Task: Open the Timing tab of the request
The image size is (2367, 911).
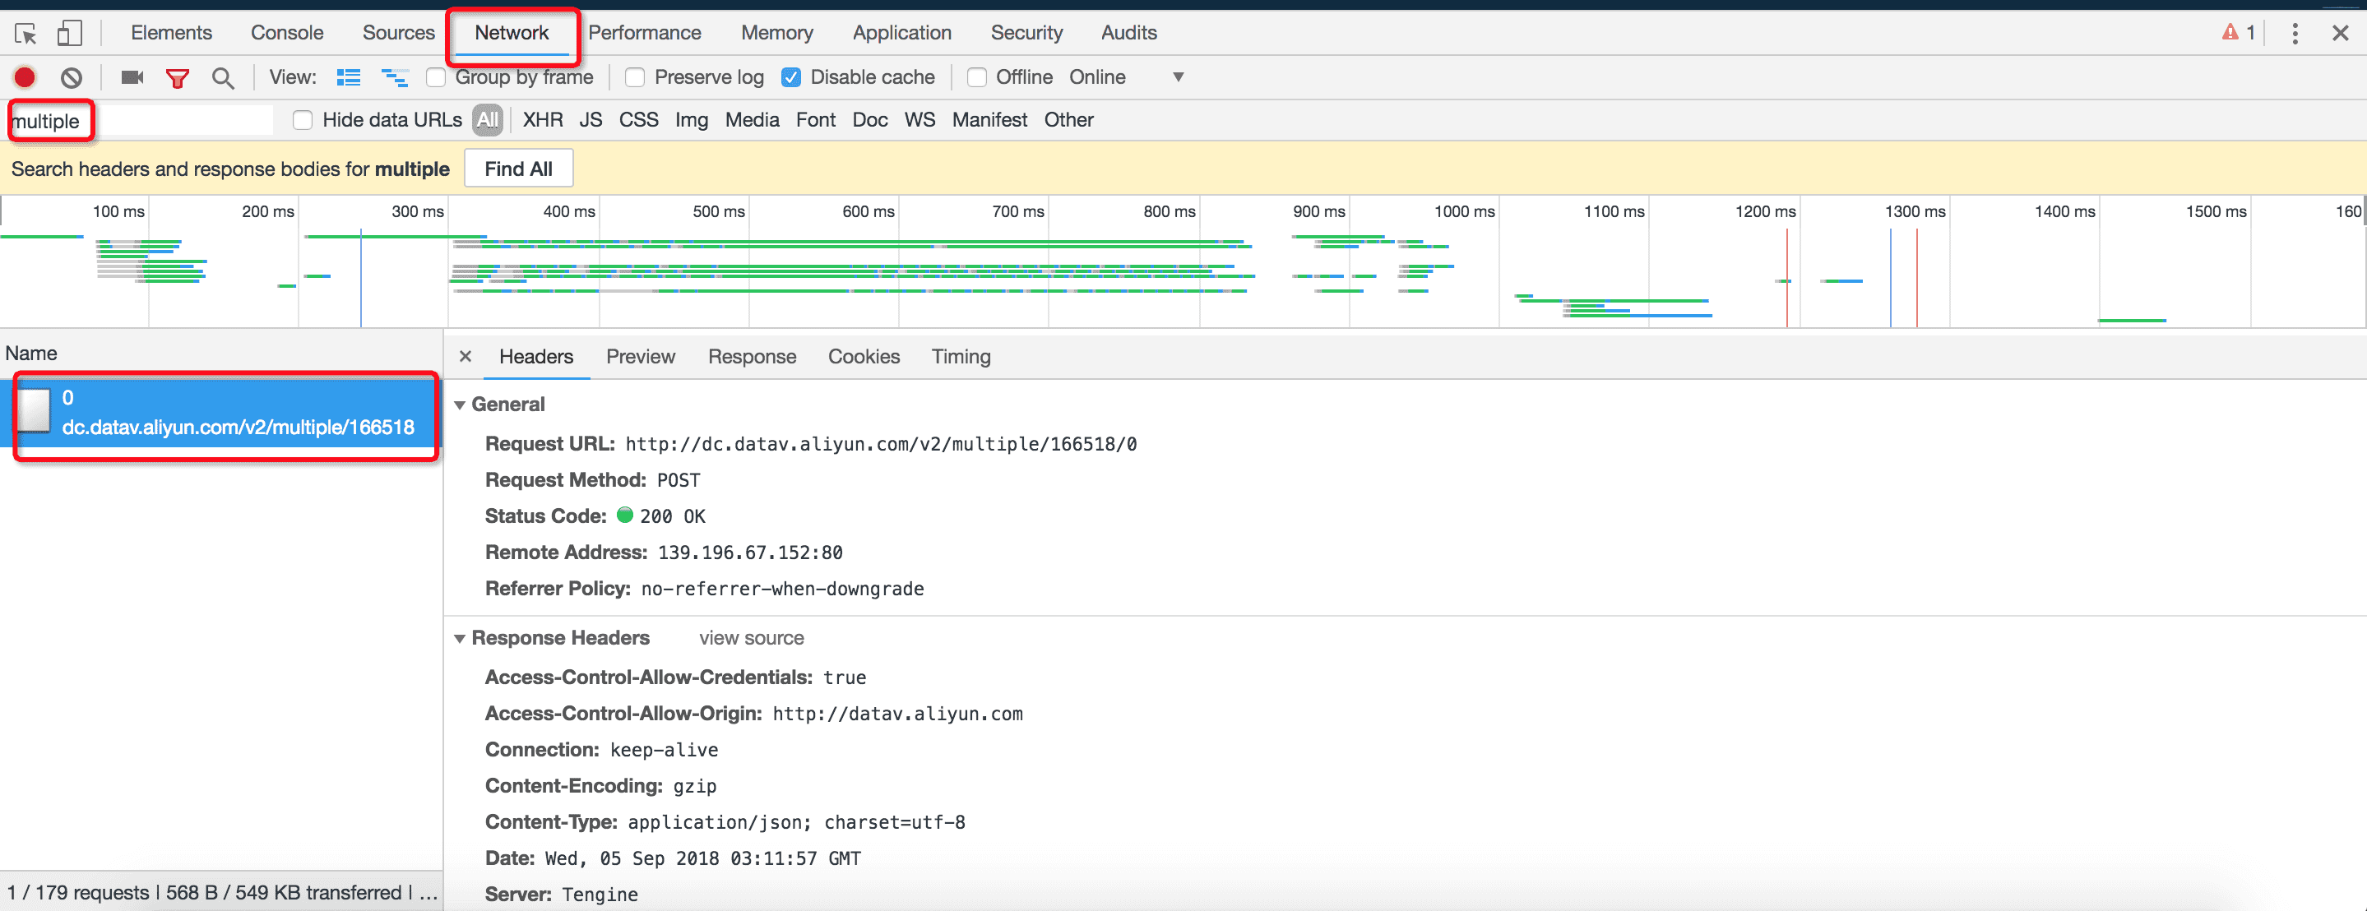Action: click(x=961, y=357)
